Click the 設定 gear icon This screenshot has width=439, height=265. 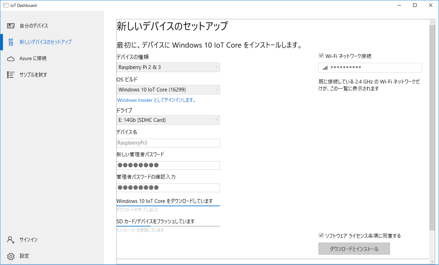coord(11,256)
